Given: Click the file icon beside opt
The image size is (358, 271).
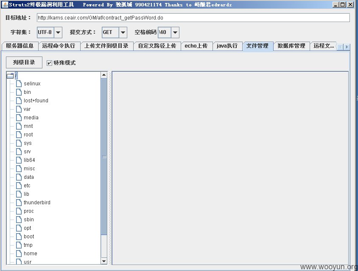Looking at the screenshot, I should pos(19,228).
